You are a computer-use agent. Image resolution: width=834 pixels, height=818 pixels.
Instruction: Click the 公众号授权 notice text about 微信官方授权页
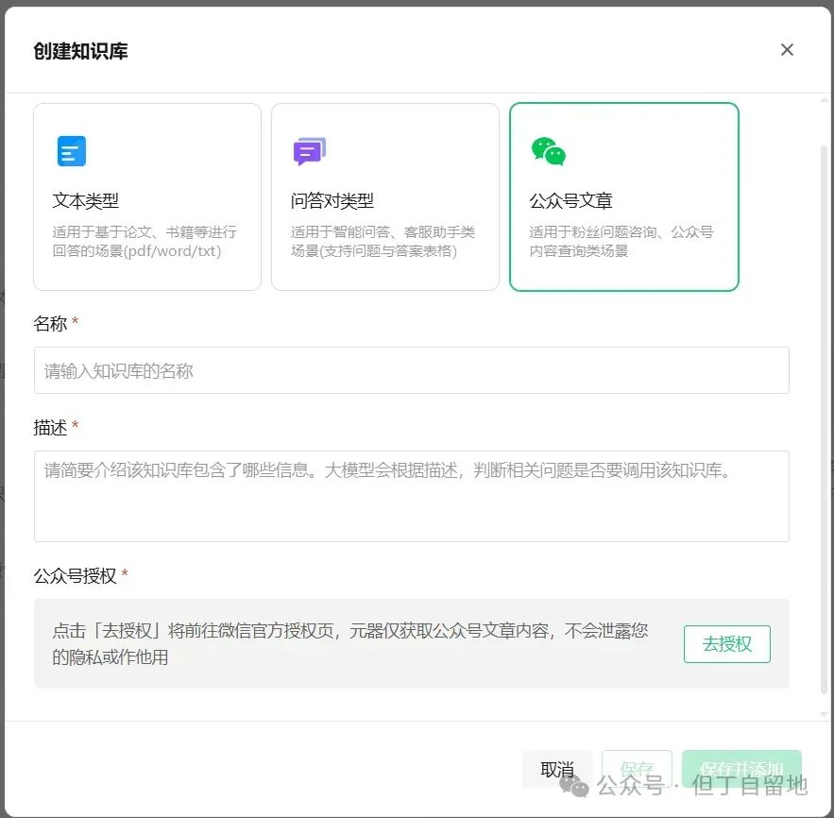point(350,644)
